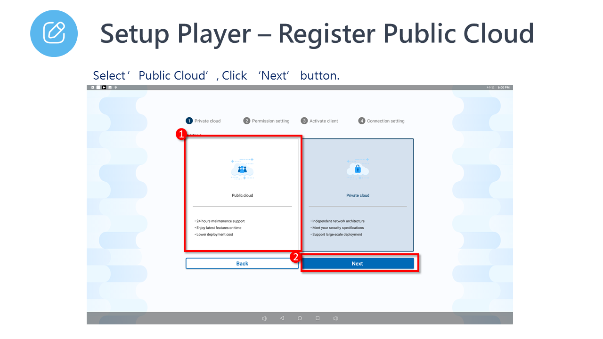Click the public cloud people icon
The height and width of the screenshot is (339, 603).
[x=242, y=169]
